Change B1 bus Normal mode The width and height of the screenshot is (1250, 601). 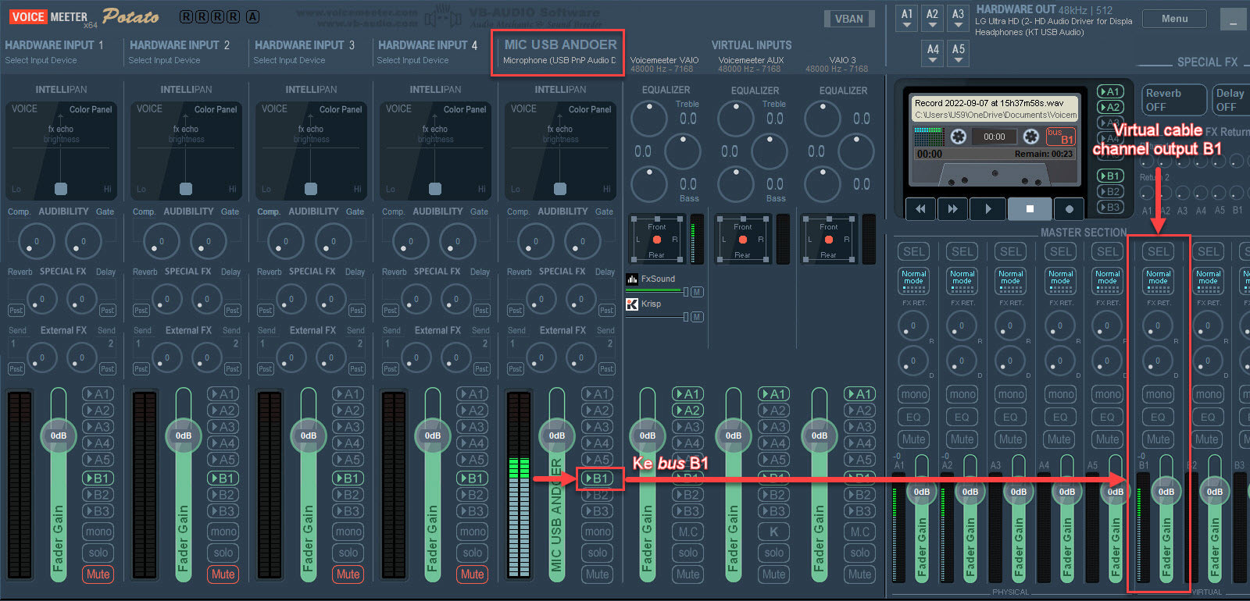[x=1159, y=280]
